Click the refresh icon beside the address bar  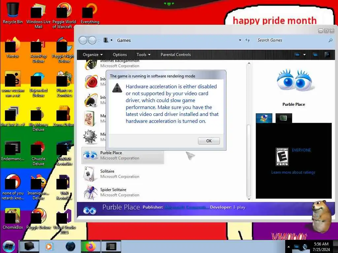(x=248, y=40)
